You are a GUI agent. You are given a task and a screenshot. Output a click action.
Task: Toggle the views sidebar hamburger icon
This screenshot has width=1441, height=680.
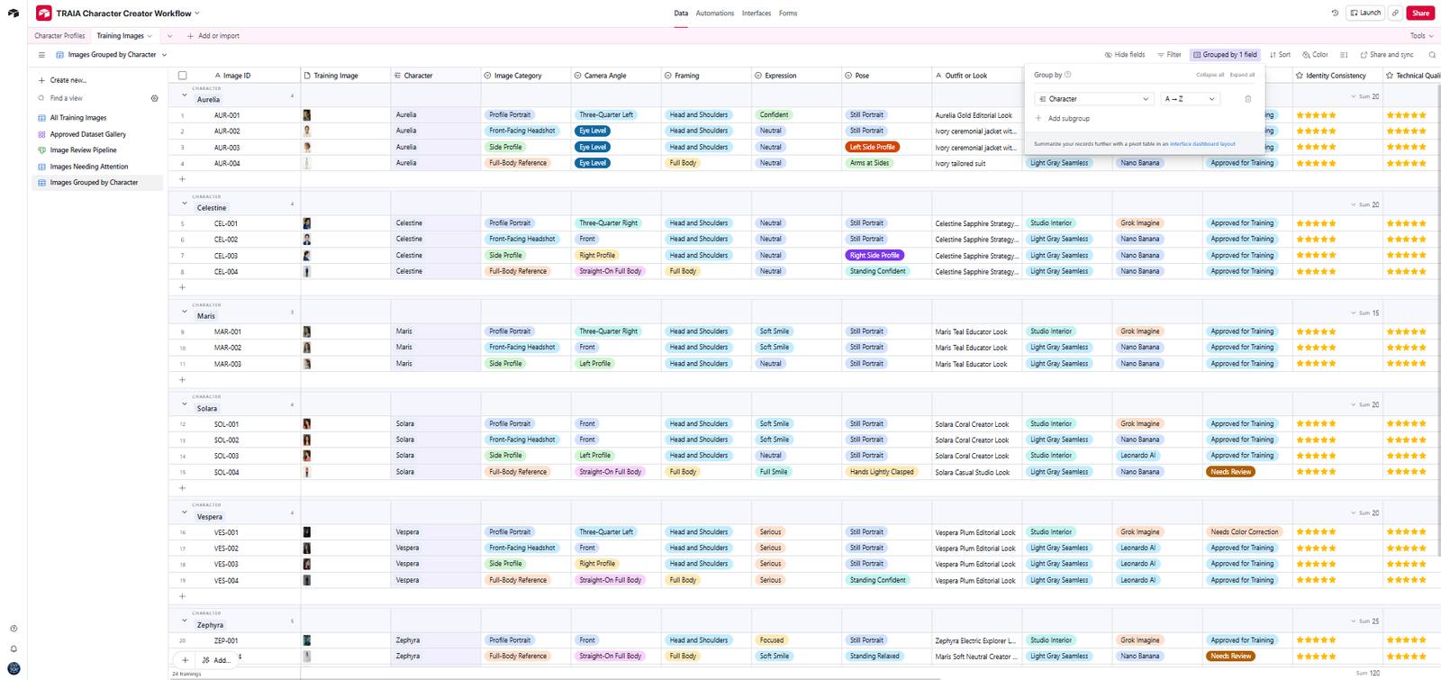41,55
